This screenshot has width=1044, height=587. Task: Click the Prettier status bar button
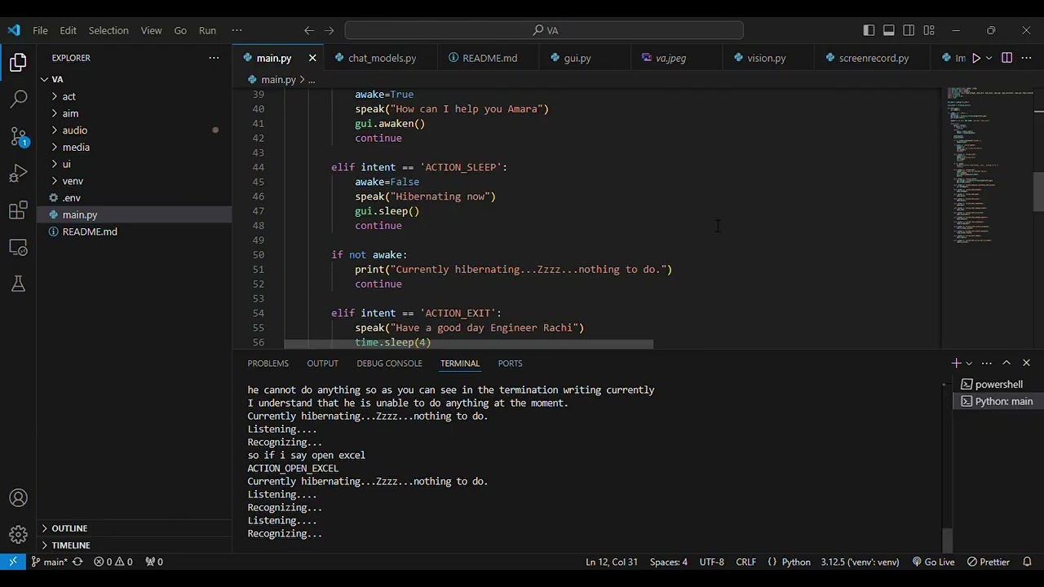tap(988, 562)
